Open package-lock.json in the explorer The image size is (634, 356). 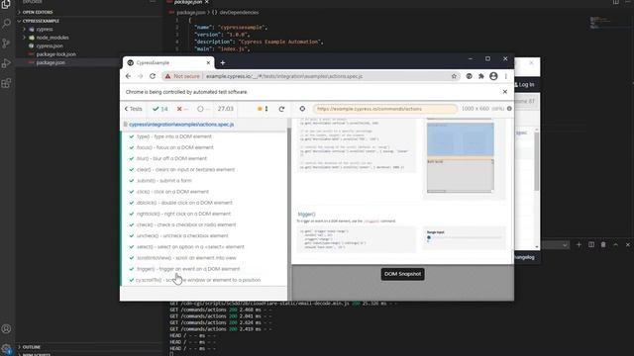pyautogui.click(x=55, y=54)
